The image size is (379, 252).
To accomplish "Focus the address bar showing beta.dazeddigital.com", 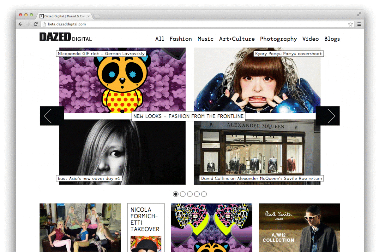I will (x=198, y=24).
